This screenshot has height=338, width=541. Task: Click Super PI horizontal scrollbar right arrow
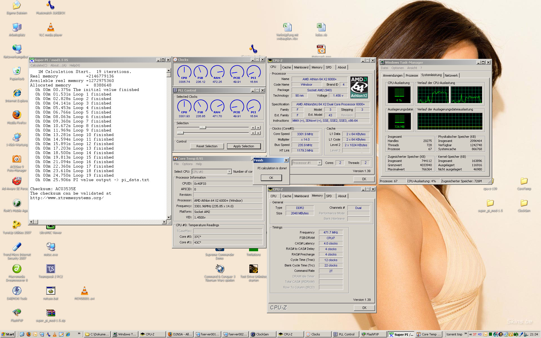(164, 222)
